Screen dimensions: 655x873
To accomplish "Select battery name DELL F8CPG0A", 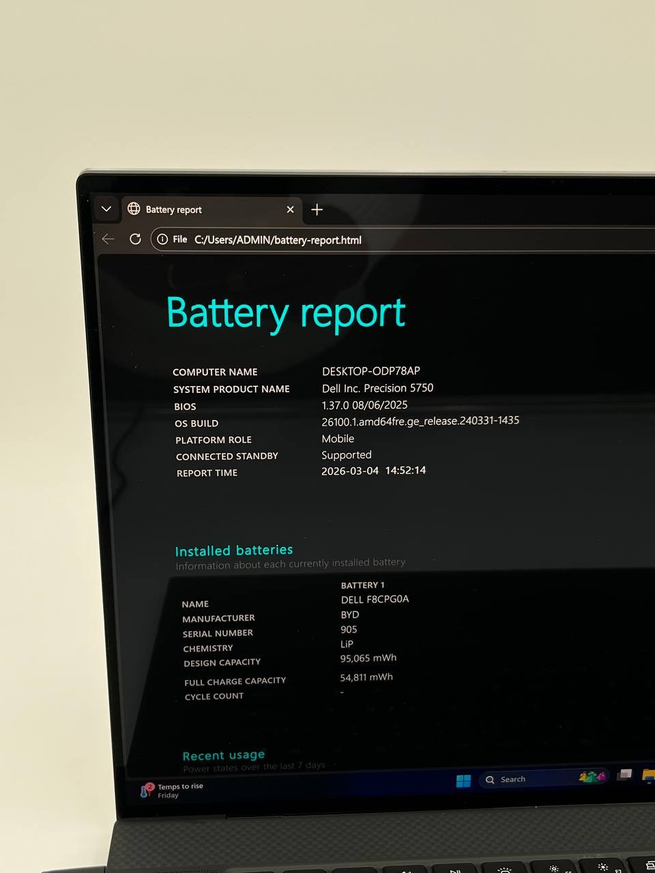I will pos(375,600).
